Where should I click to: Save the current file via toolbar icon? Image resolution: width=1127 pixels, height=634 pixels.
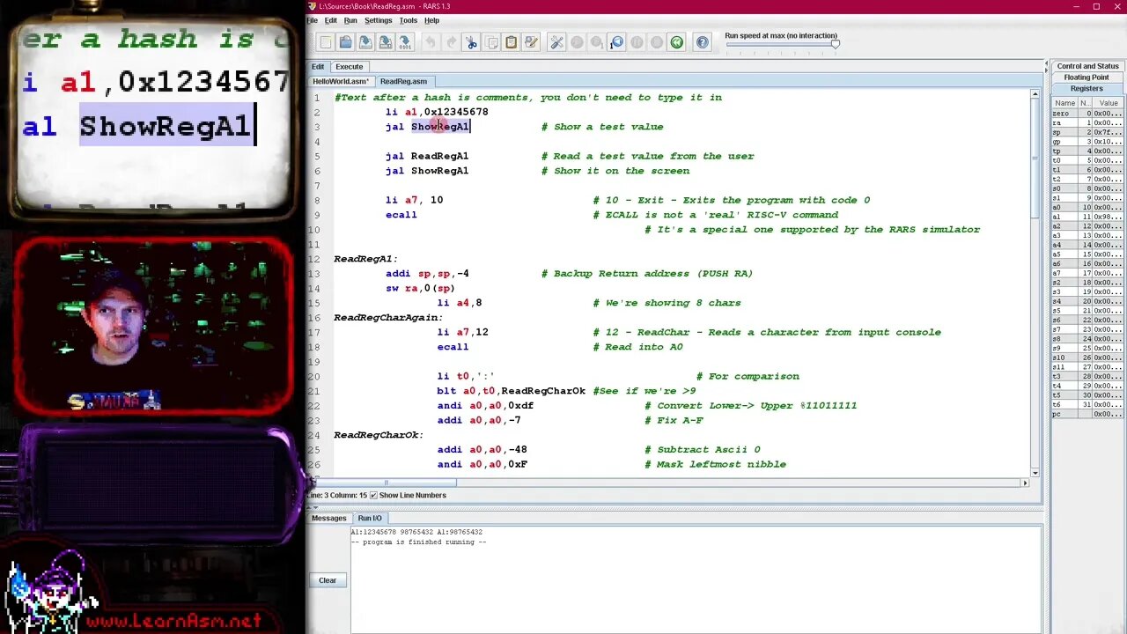(365, 42)
